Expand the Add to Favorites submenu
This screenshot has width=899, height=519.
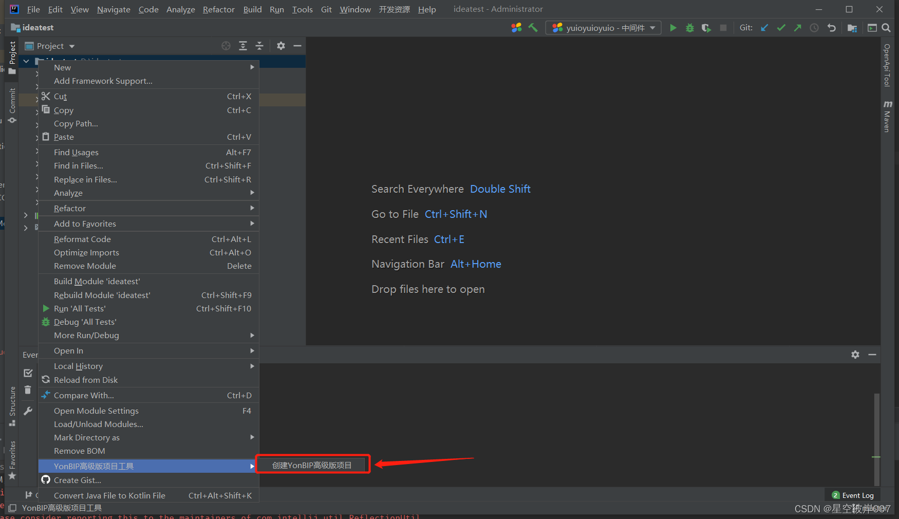point(149,224)
